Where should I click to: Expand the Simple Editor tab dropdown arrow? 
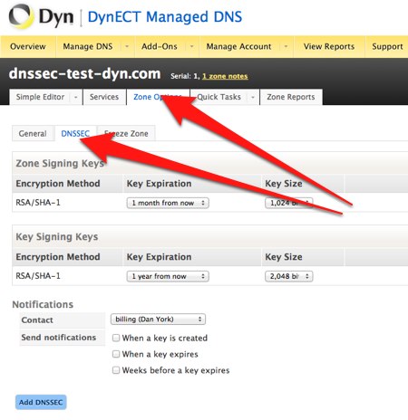pyautogui.click(x=75, y=97)
